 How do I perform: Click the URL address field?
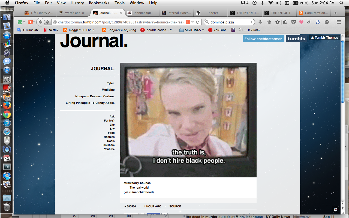[121, 22]
